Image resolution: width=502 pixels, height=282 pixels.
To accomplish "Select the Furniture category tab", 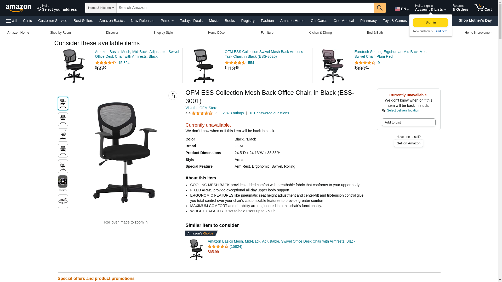I will pos(267,33).
